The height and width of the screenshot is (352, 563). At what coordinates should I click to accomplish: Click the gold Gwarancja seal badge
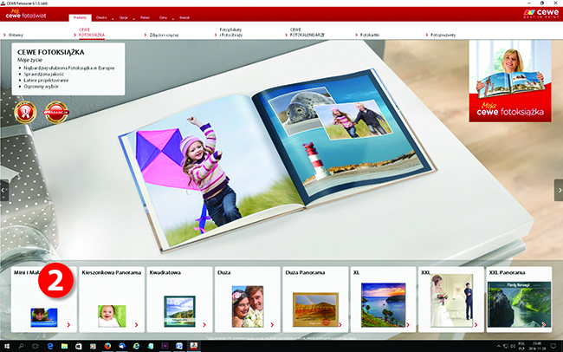pyautogui.click(x=55, y=113)
